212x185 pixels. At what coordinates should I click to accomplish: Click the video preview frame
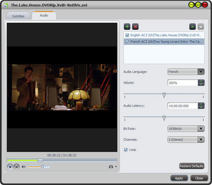[x=62, y=87]
